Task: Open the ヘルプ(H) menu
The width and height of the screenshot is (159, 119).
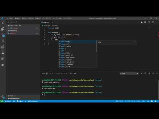Action: (x=67, y=19)
